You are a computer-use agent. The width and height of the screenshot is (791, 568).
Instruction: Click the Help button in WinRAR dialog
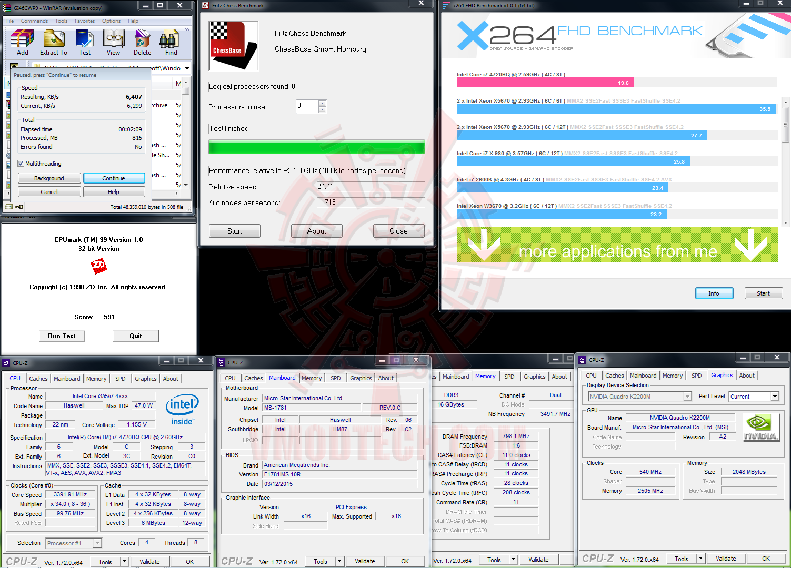114,192
